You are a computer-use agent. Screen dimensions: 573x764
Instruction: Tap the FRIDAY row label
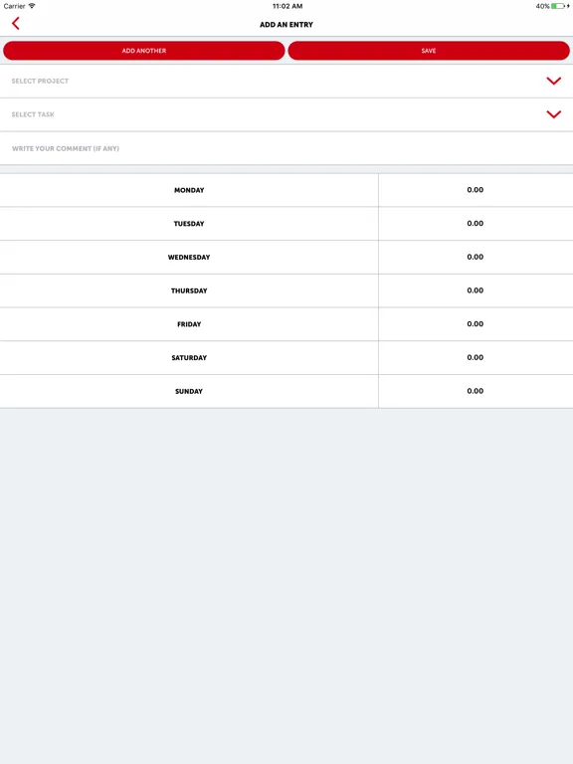[x=189, y=324]
